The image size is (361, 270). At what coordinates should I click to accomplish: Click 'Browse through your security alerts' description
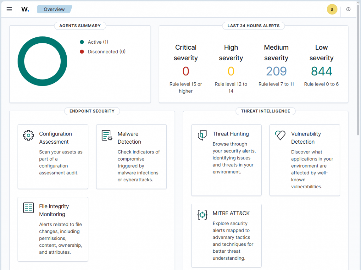pos(234,158)
